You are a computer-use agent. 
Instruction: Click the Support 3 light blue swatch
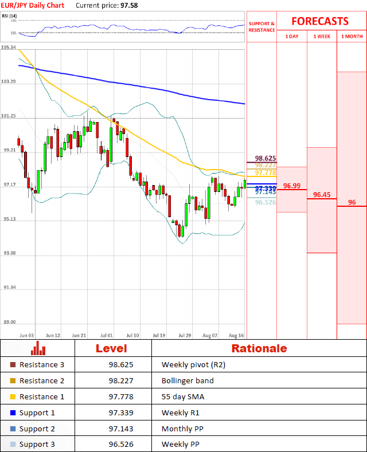(13, 444)
